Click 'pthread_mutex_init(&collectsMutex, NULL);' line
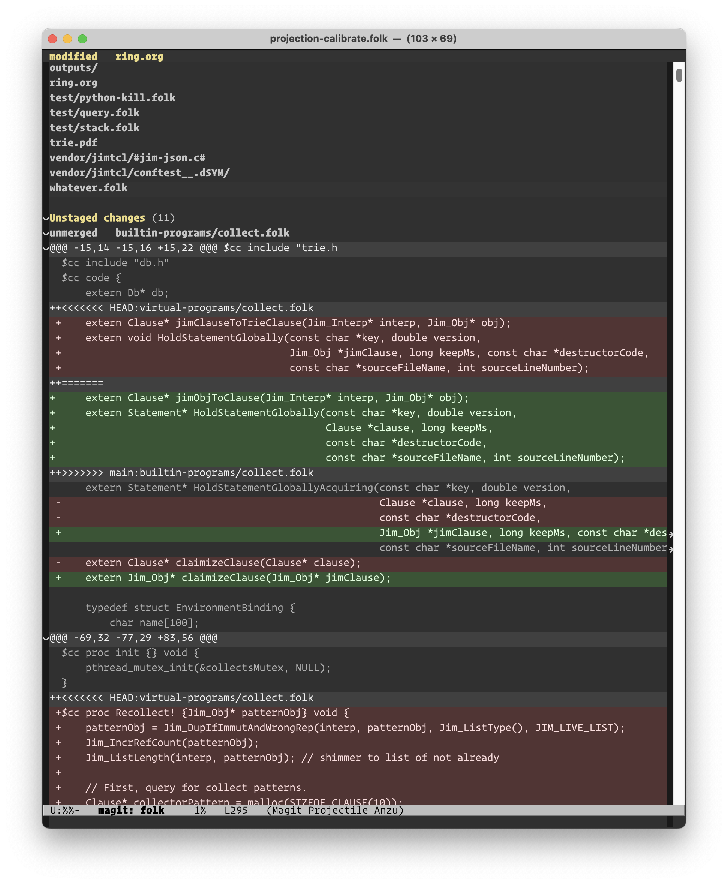 [x=208, y=668]
